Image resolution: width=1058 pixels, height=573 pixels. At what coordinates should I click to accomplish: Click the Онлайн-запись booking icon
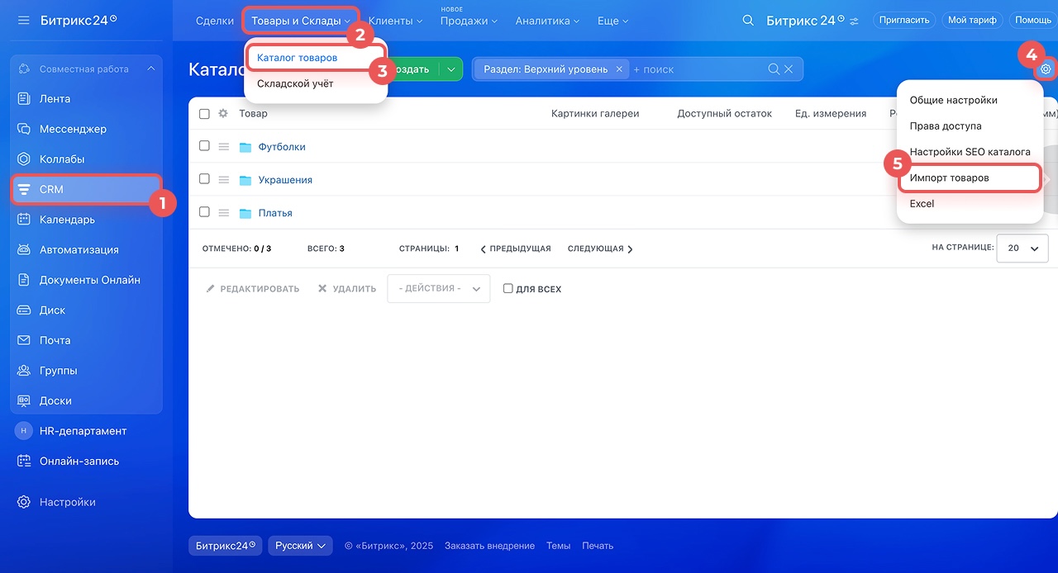point(24,462)
